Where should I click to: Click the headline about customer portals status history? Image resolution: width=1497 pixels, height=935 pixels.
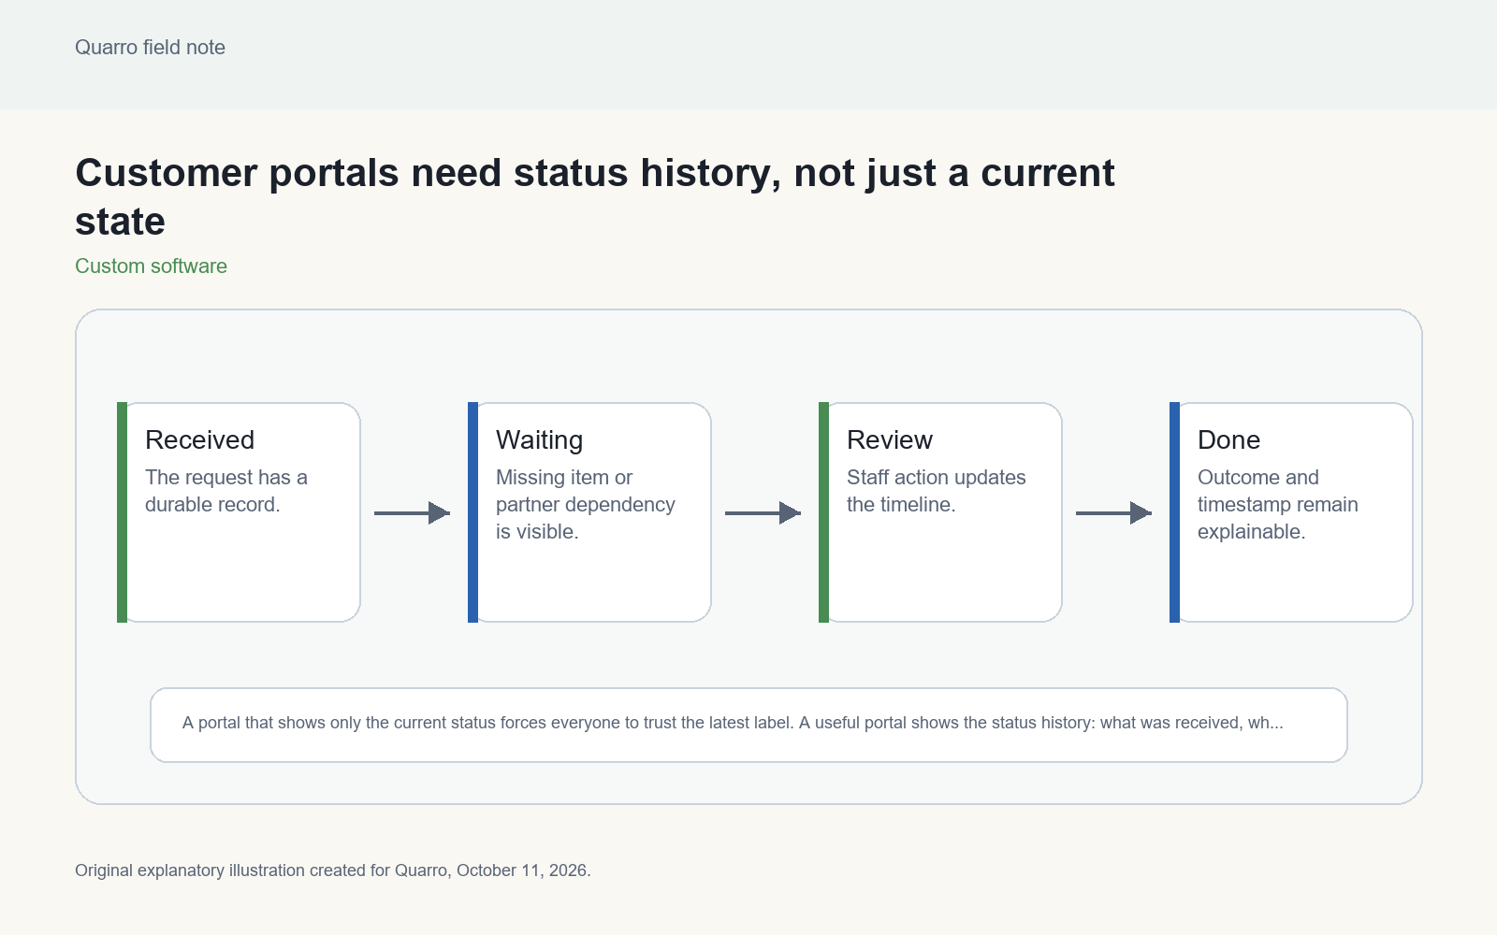595,197
